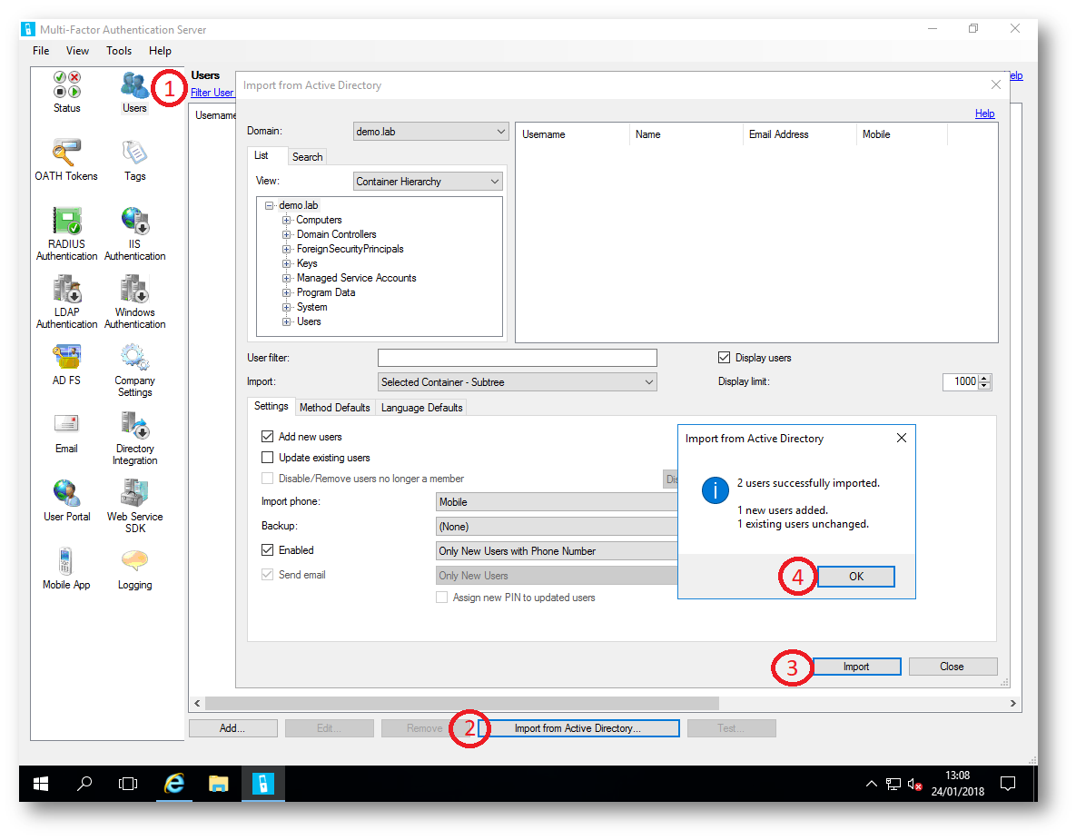Click the Import button
The image size is (1076, 840).
coord(856,667)
